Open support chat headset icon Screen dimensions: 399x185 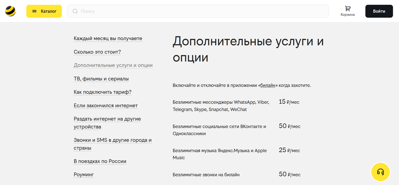pos(380,172)
